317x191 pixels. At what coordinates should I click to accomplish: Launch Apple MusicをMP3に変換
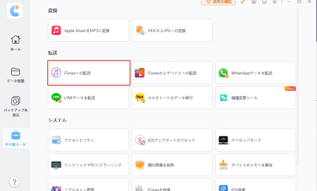(x=88, y=30)
